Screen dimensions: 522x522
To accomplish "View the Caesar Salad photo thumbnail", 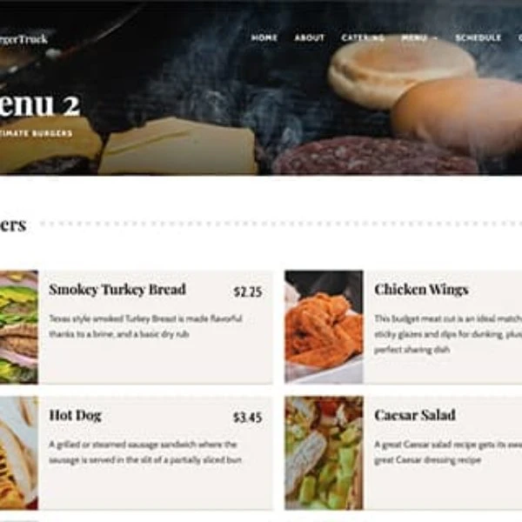I will click(324, 452).
